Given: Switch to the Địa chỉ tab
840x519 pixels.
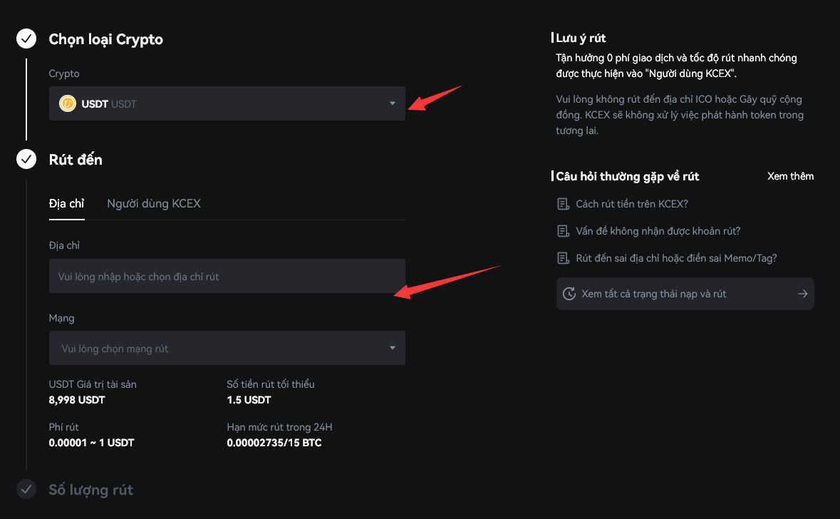Looking at the screenshot, I should point(66,204).
